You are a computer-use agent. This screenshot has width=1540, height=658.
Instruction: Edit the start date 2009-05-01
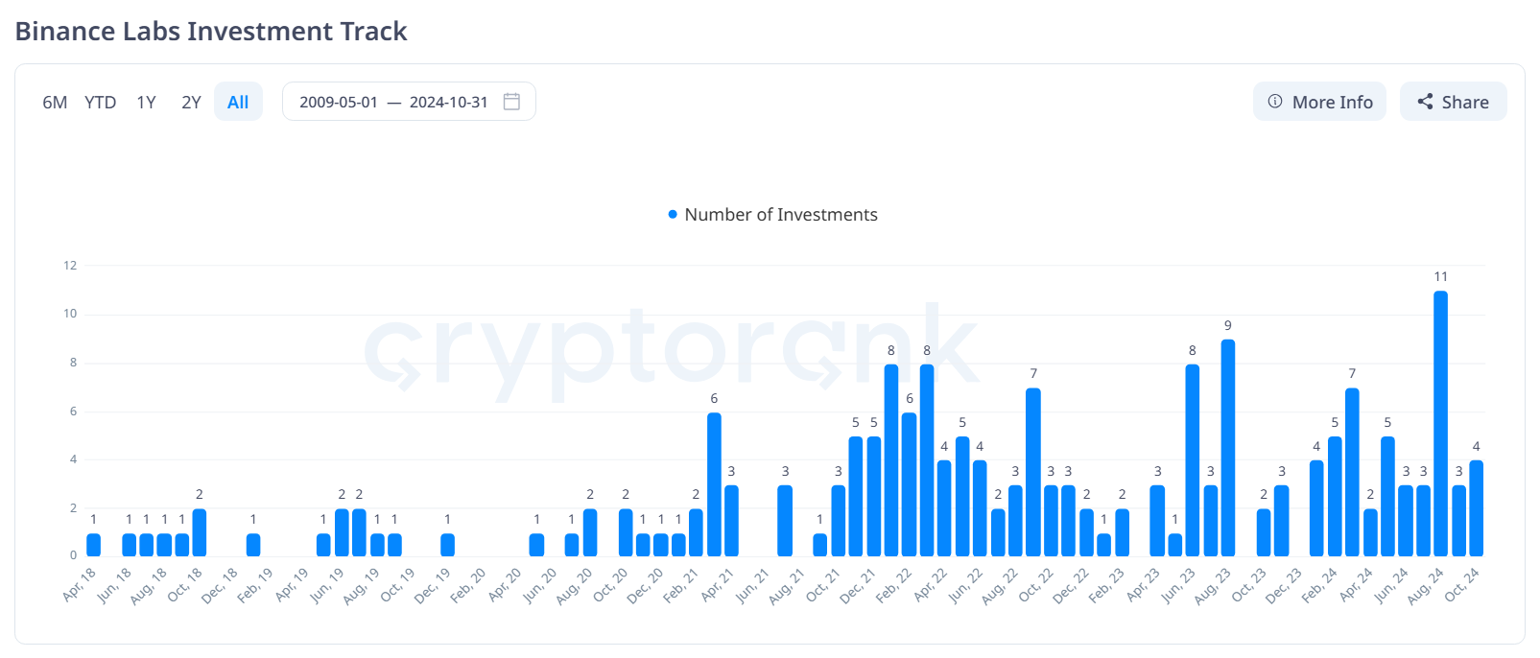coord(339,102)
